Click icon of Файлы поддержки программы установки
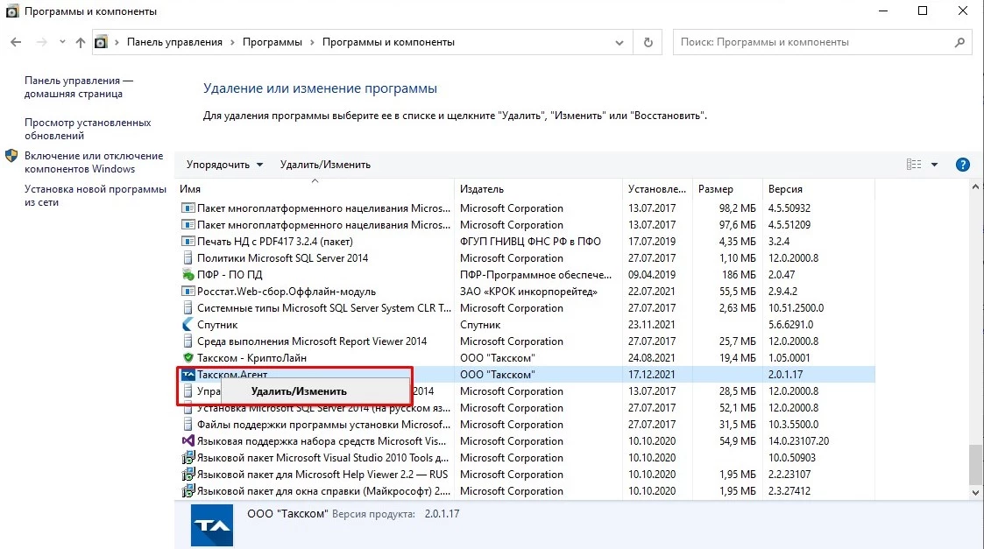 click(x=188, y=424)
